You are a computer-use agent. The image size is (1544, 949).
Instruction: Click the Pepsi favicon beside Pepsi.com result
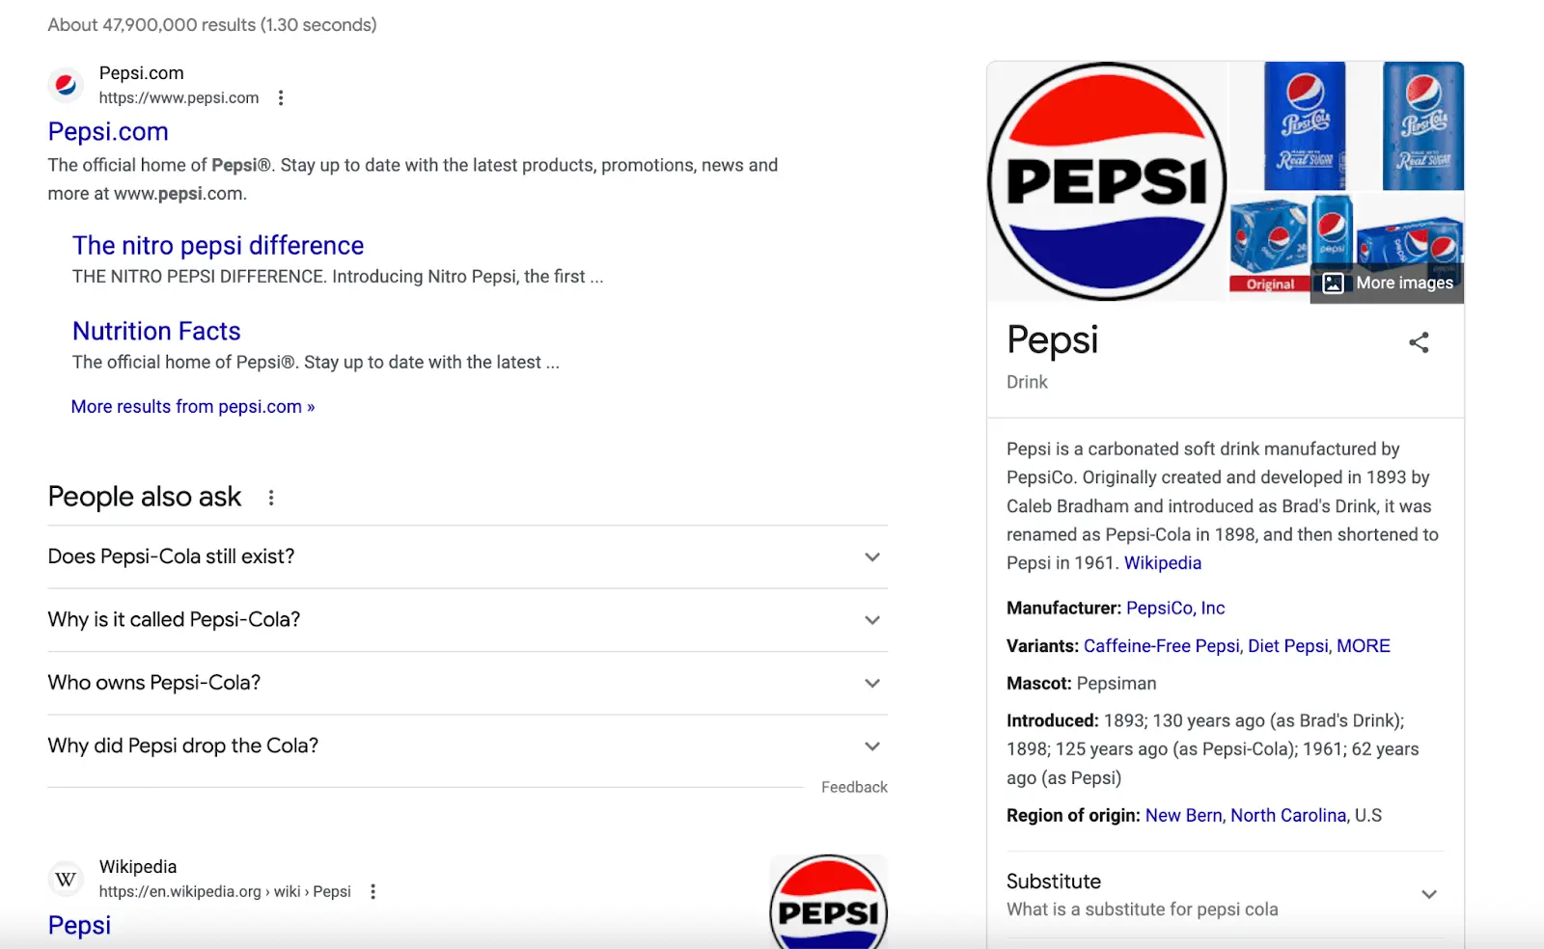point(65,85)
